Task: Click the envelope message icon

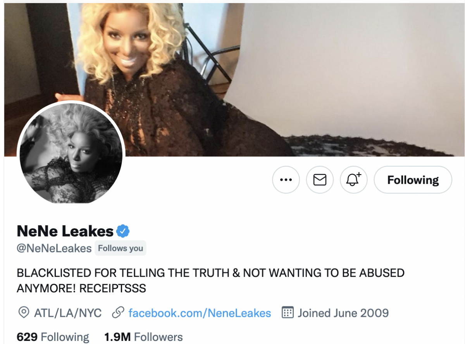Action: (320, 180)
